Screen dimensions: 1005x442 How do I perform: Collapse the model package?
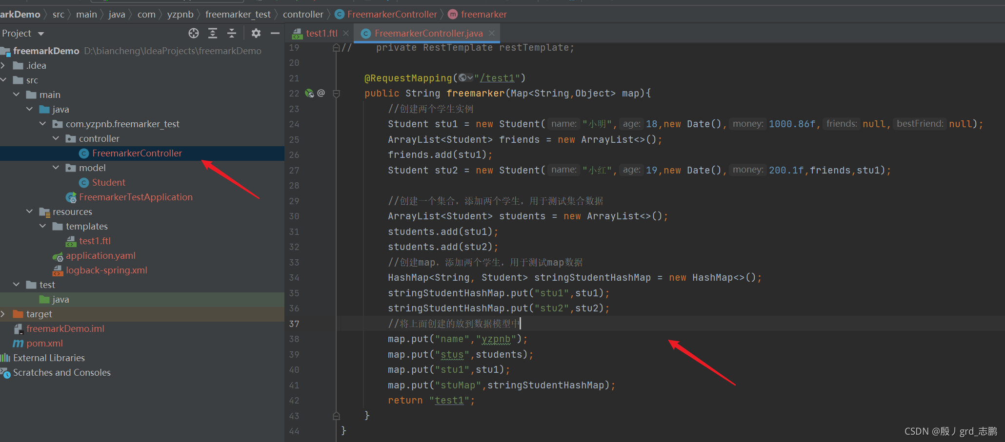(56, 168)
